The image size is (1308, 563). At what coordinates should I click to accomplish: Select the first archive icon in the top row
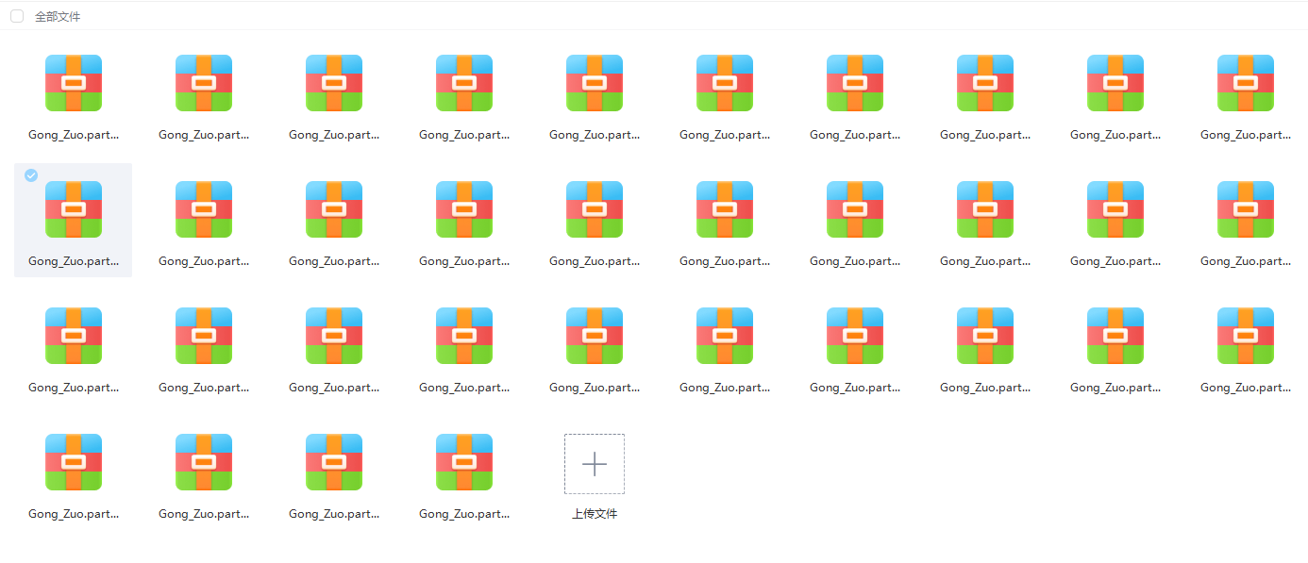tap(74, 83)
